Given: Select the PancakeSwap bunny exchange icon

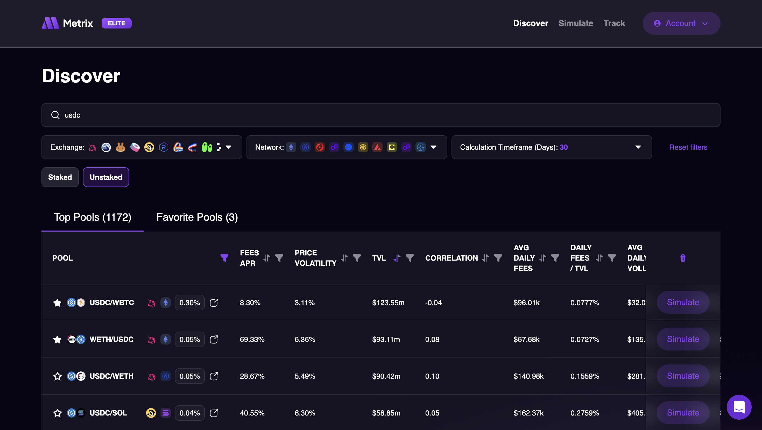Looking at the screenshot, I should click(x=121, y=147).
